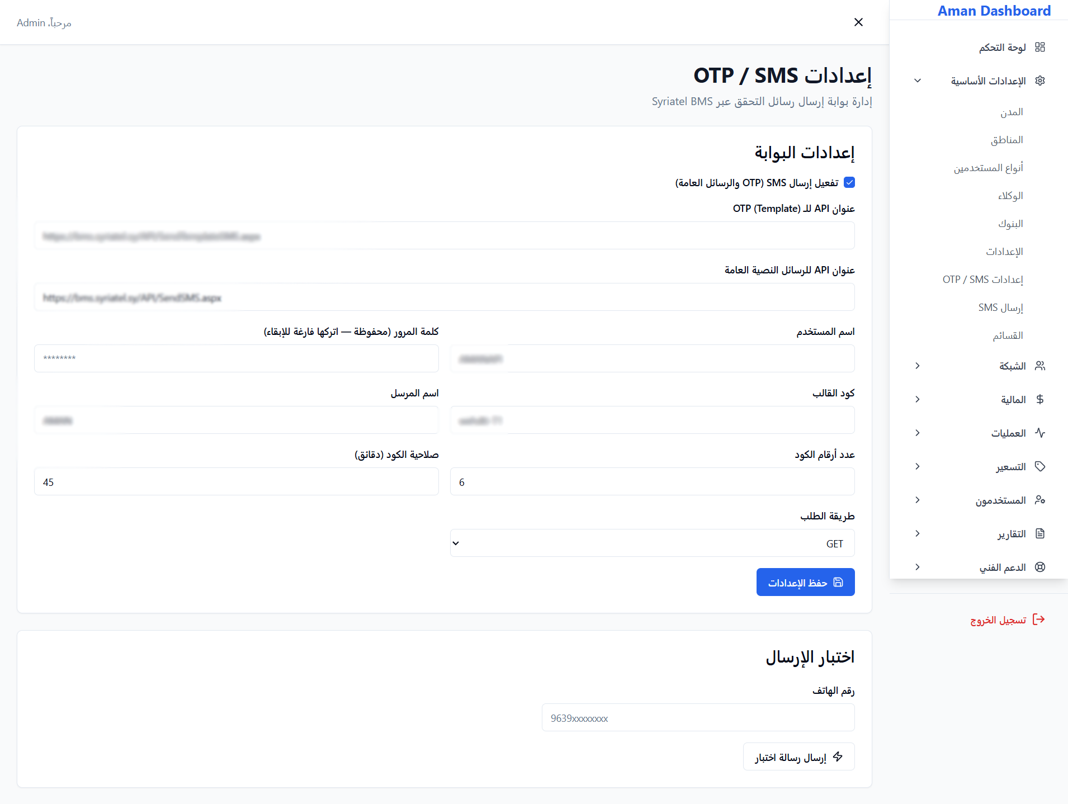The height and width of the screenshot is (804, 1068).
Task: Click the network users icon
Action: click(x=1040, y=366)
